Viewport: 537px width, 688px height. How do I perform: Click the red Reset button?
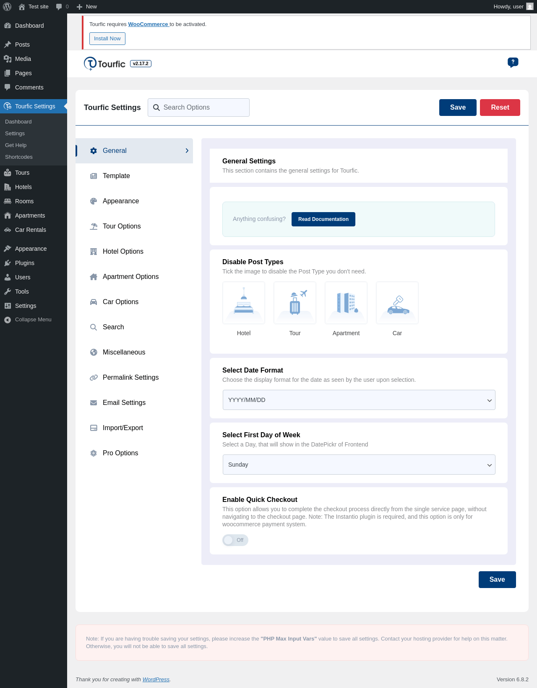[500, 108]
